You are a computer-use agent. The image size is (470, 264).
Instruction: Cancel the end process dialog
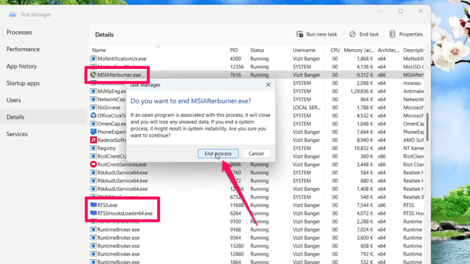256,154
